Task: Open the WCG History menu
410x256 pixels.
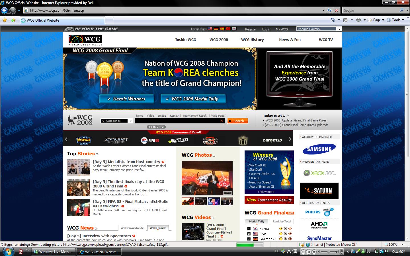Action: 253,40
